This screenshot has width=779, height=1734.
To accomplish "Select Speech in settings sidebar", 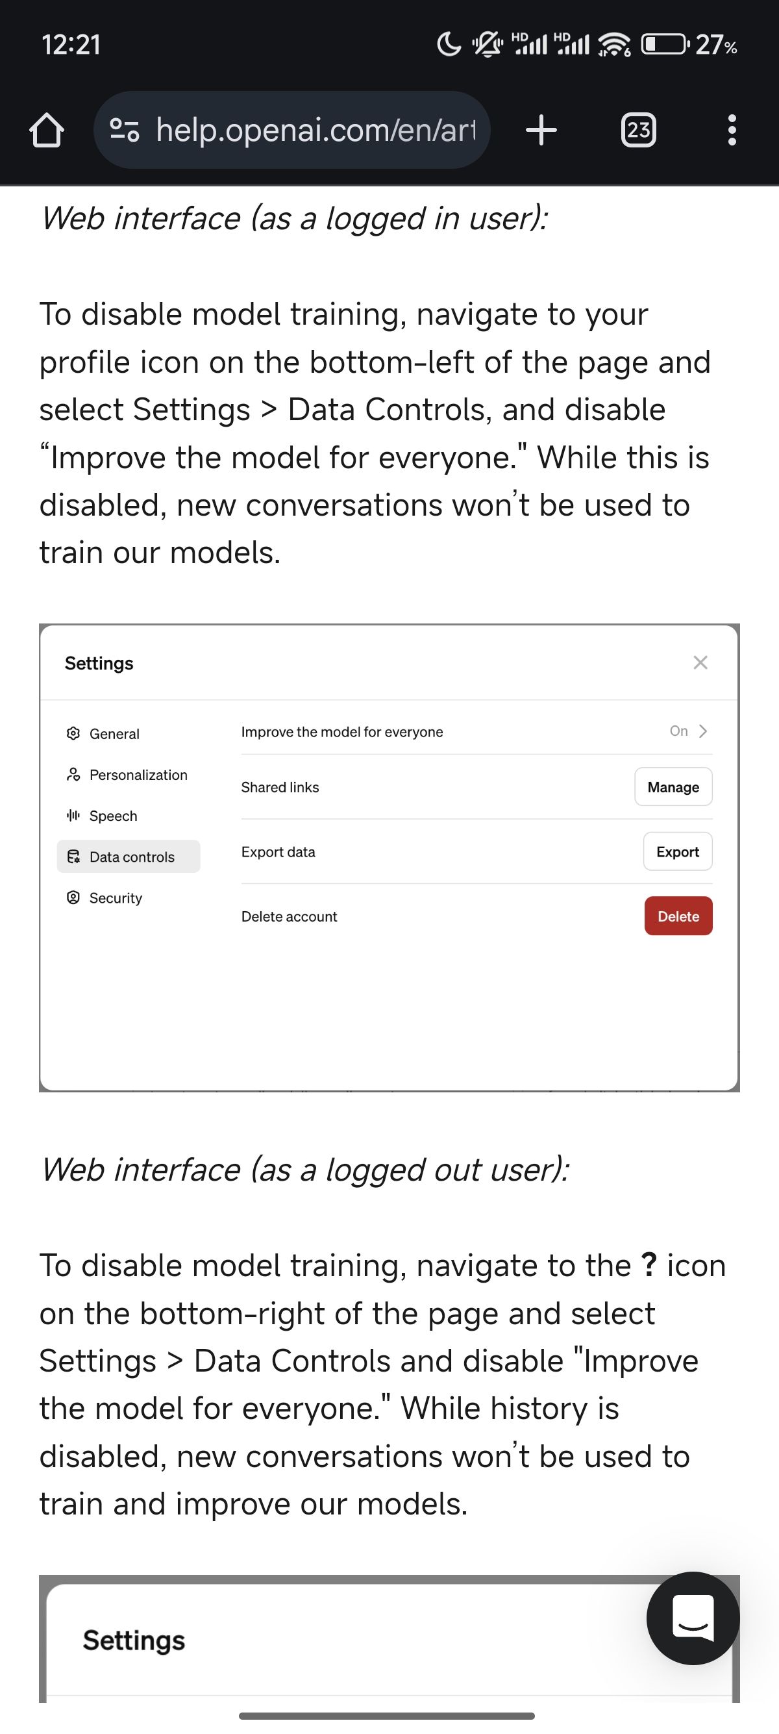I will click(112, 816).
